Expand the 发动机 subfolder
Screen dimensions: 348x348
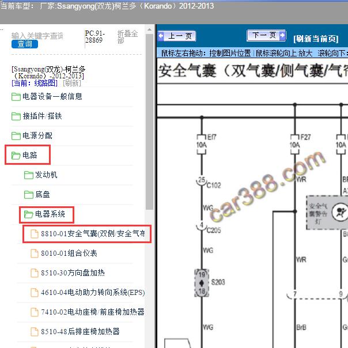coord(40,175)
